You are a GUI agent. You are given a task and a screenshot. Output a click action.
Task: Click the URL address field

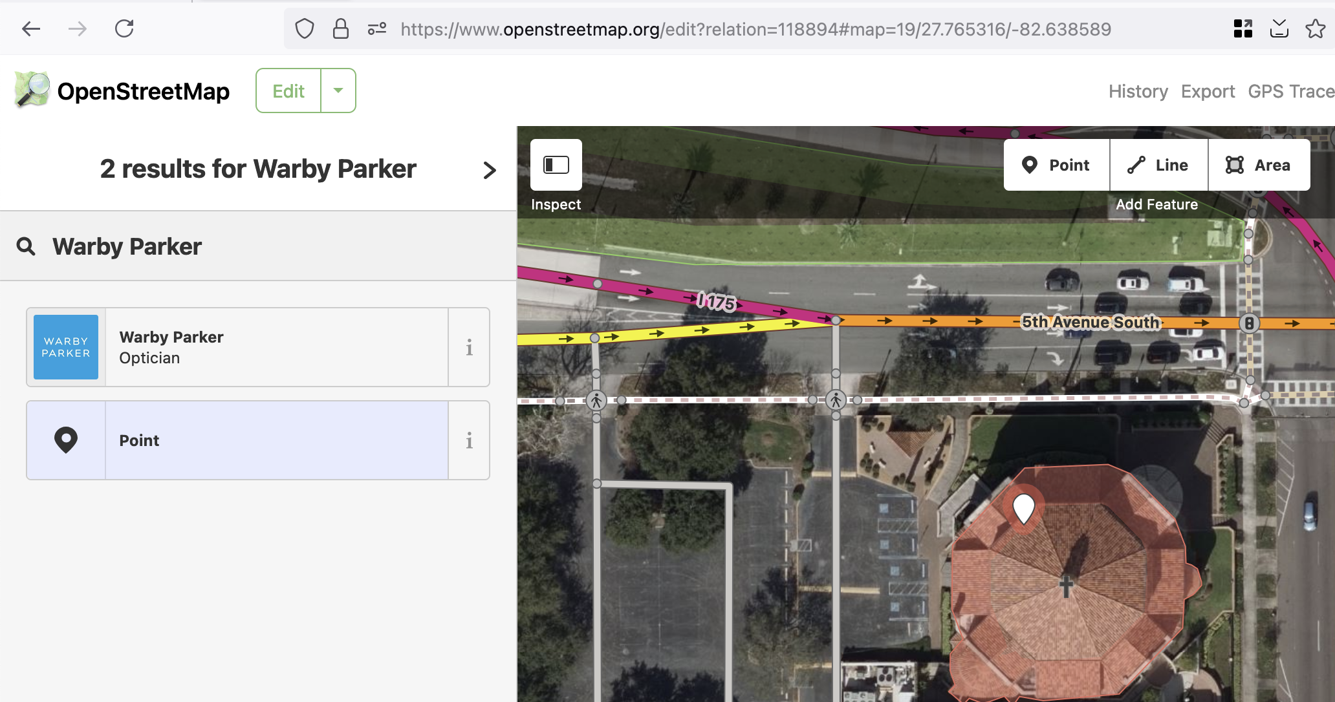coord(755,29)
